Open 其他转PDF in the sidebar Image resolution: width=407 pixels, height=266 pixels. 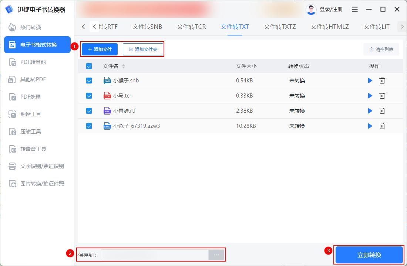pos(37,79)
